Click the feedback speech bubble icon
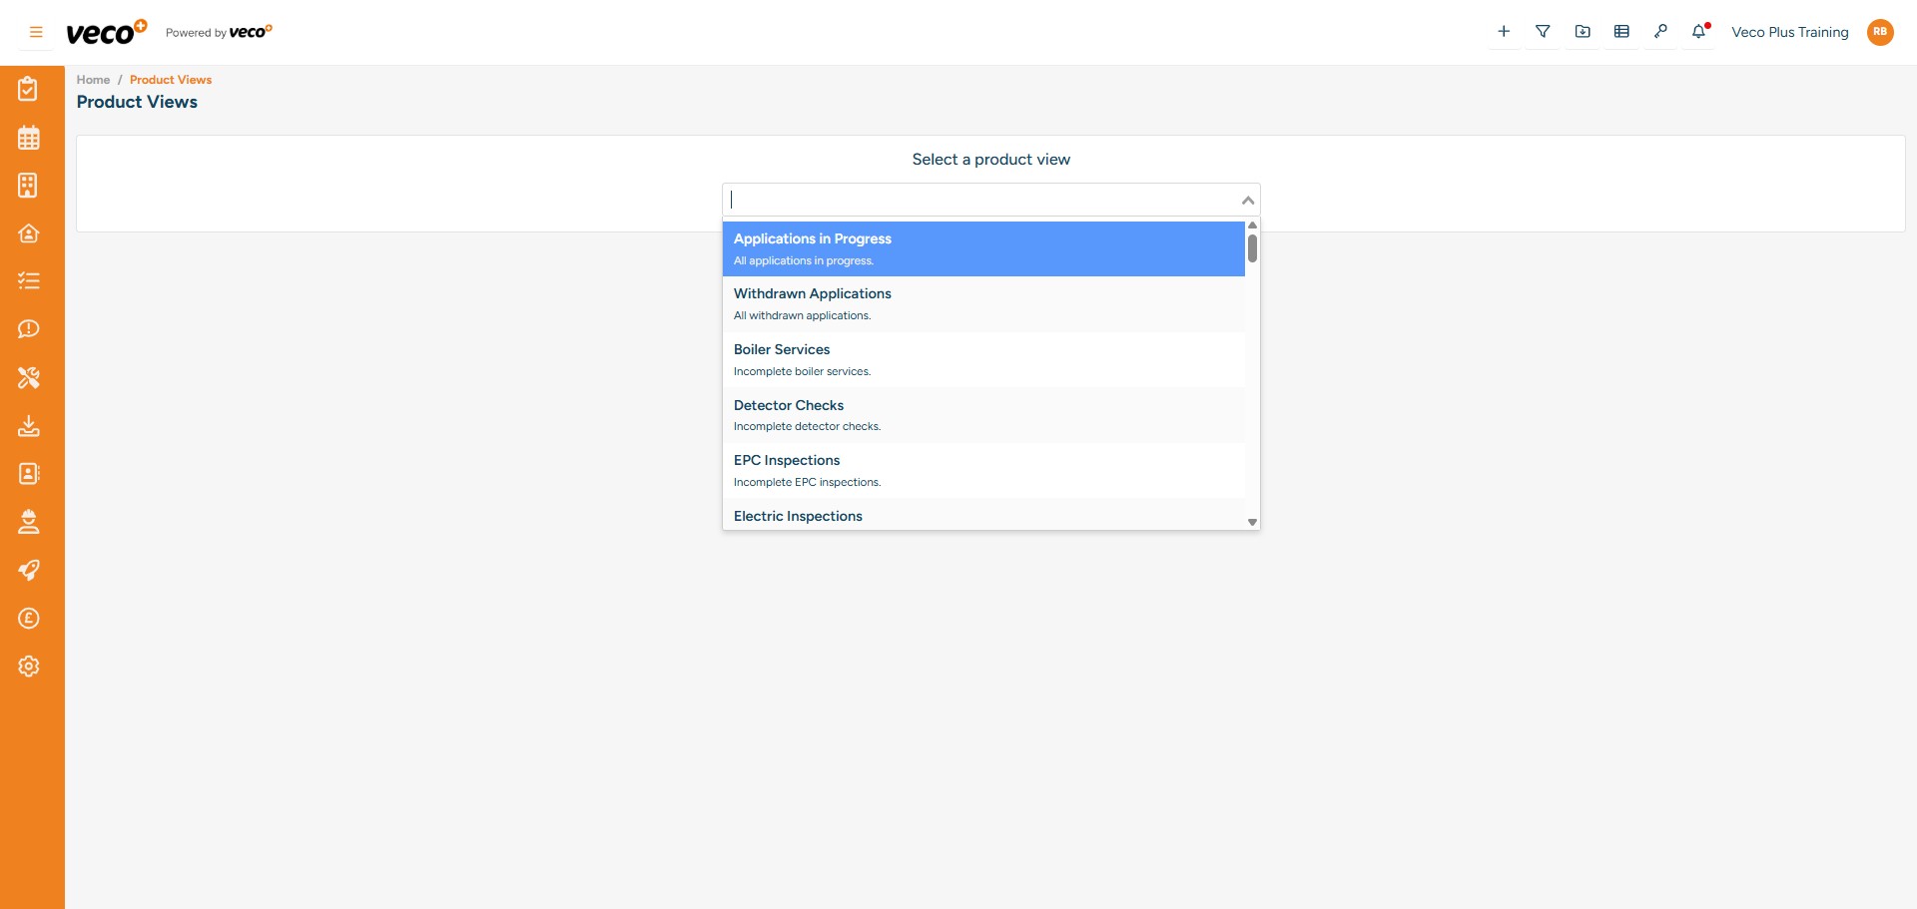The image size is (1917, 909). click(x=29, y=328)
